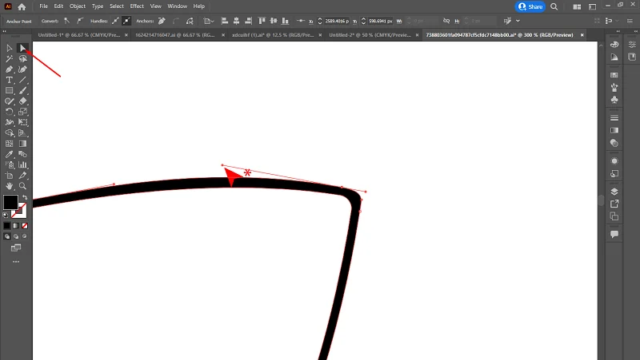Select the Column Graph tool

(x=23, y=165)
